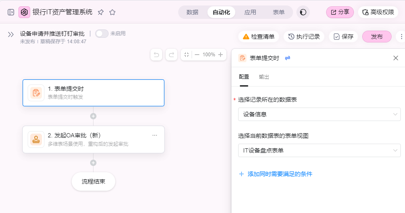
Task: Select the 1. 表单提交时 flow node
Action: (93, 93)
